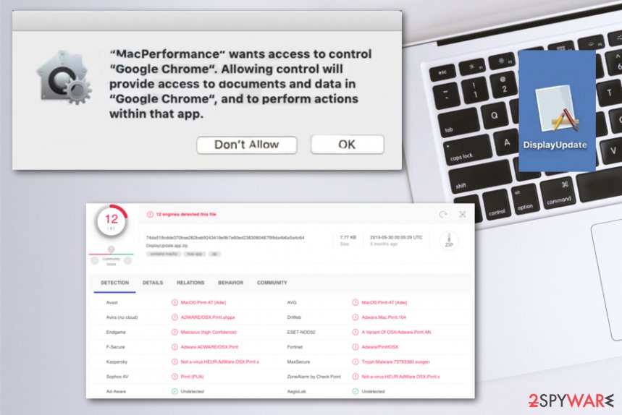Click the 'Kaspersky' engine name
Image resolution: width=622 pixels, height=415 pixels.
[x=117, y=362]
